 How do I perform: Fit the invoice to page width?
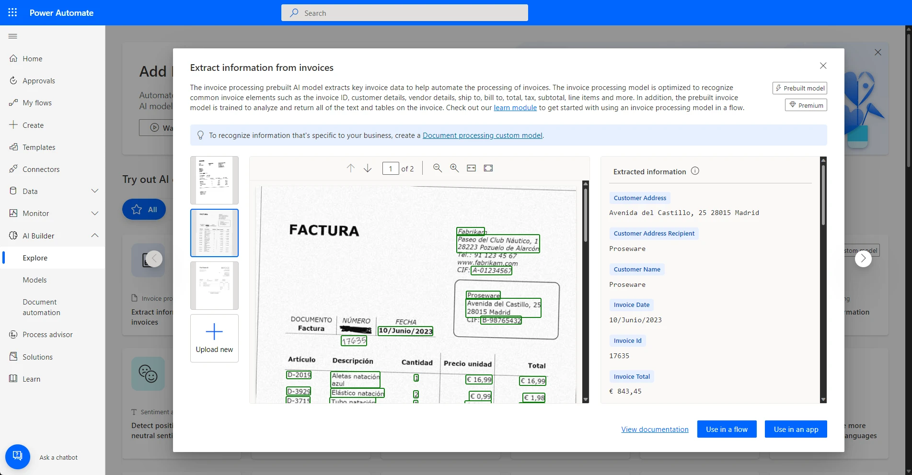[471, 168]
